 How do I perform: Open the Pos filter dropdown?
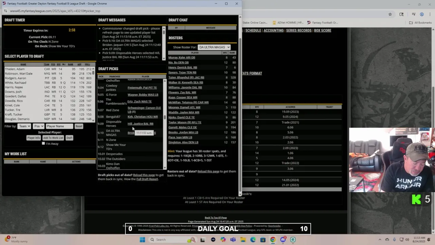pyautogui.click(x=38, y=126)
